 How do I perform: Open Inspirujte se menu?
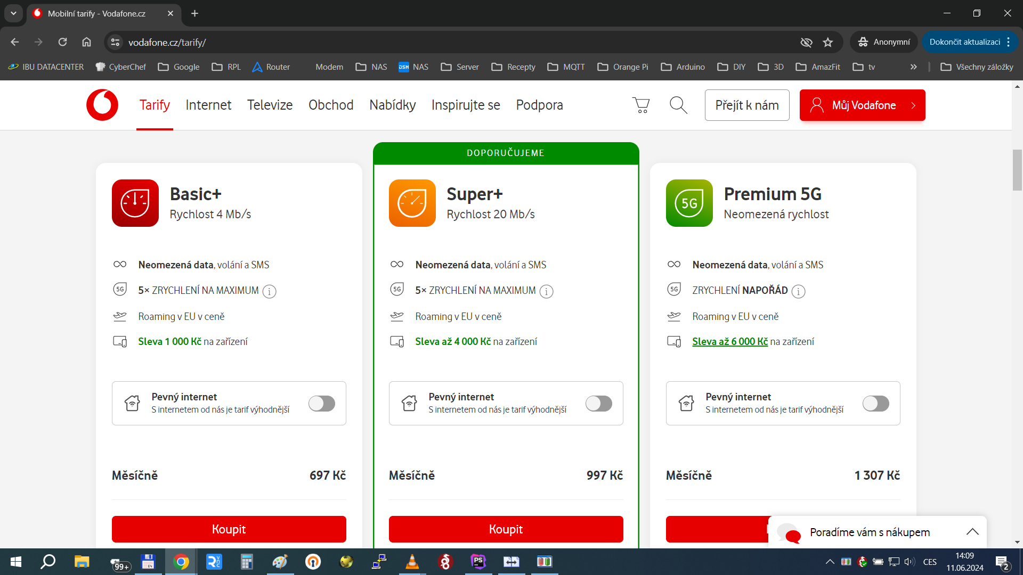pyautogui.click(x=466, y=105)
